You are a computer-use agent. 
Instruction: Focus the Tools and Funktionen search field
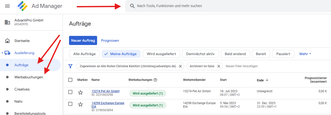228,6
